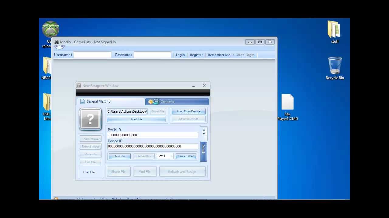Toggle Remember Me option
Viewport: 389px width, 218px height.
click(x=219, y=55)
